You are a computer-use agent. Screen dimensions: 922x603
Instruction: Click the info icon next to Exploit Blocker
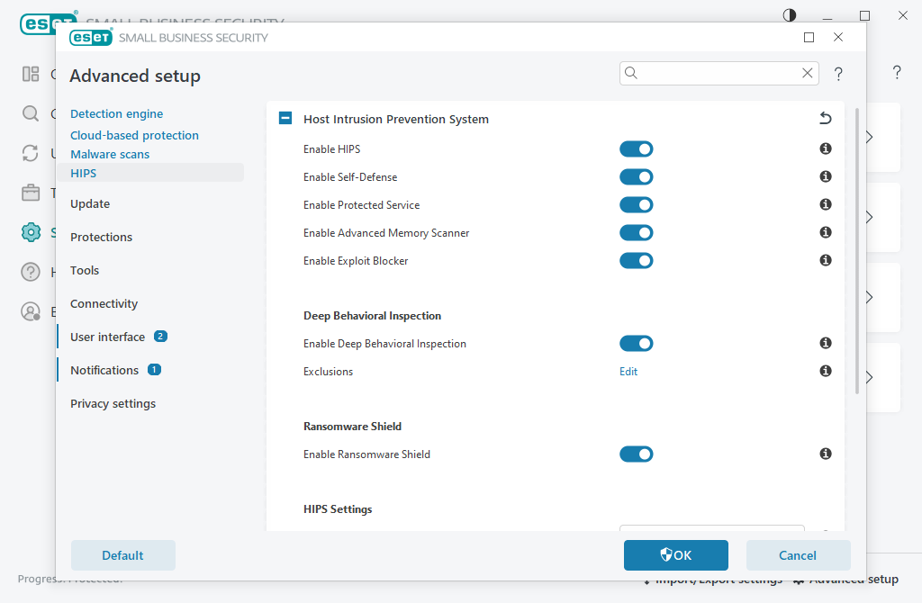pyautogui.click(x=825, y=261)
